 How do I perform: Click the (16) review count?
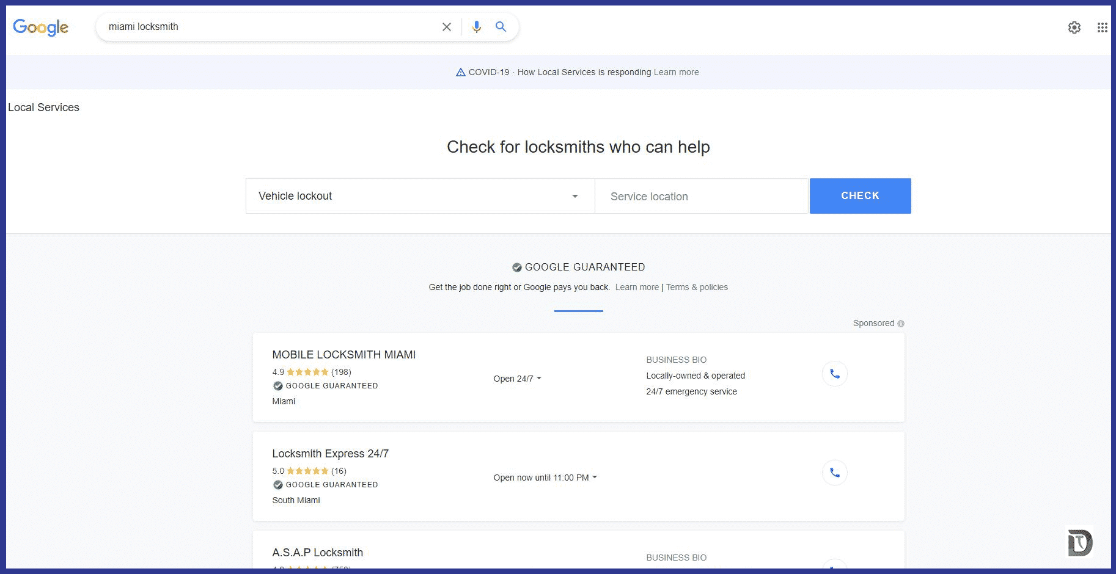tap(339, 471)
